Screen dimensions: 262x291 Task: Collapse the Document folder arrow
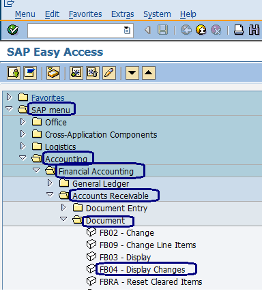(63, 219)
